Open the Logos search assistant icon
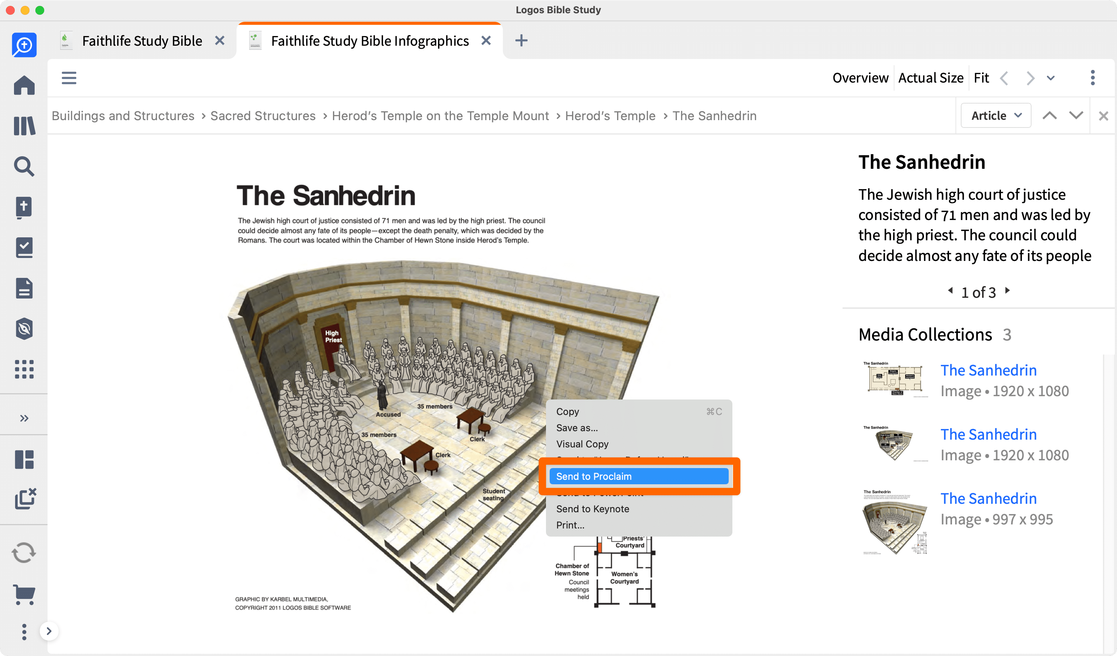 coord(24,45)
